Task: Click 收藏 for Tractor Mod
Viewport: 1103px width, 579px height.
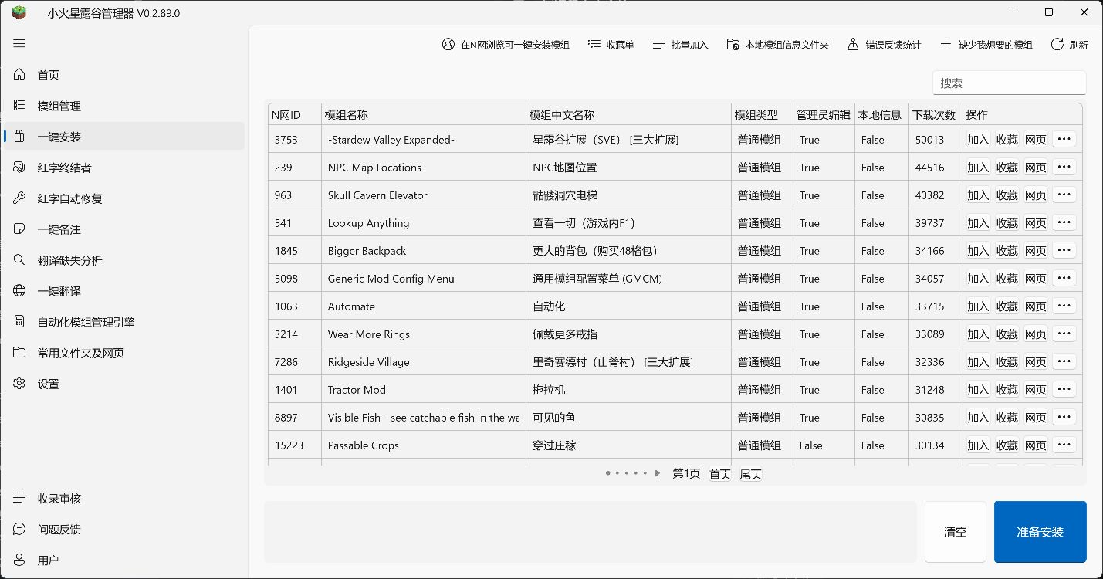Action: click(x=1007, y=390)
